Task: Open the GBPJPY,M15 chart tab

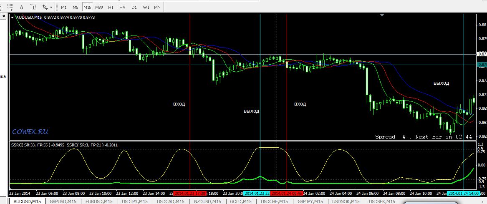Action: tap(310, 201)
